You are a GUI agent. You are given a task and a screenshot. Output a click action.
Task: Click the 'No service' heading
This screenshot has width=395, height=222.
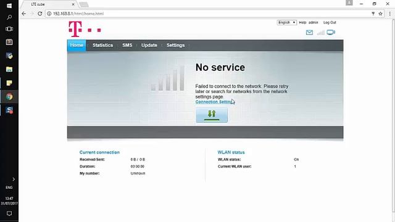tap(220, 67)
